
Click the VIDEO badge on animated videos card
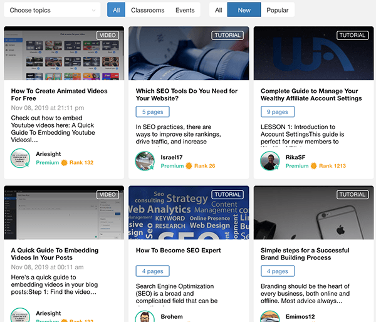tap(108, 35)
